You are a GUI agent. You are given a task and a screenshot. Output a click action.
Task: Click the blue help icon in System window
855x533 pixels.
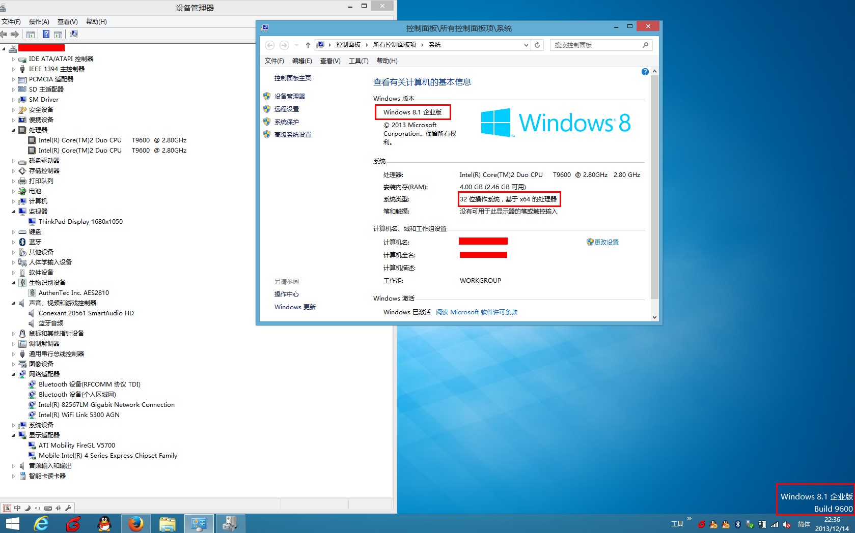pyautogui.click(x=645, y=72)
